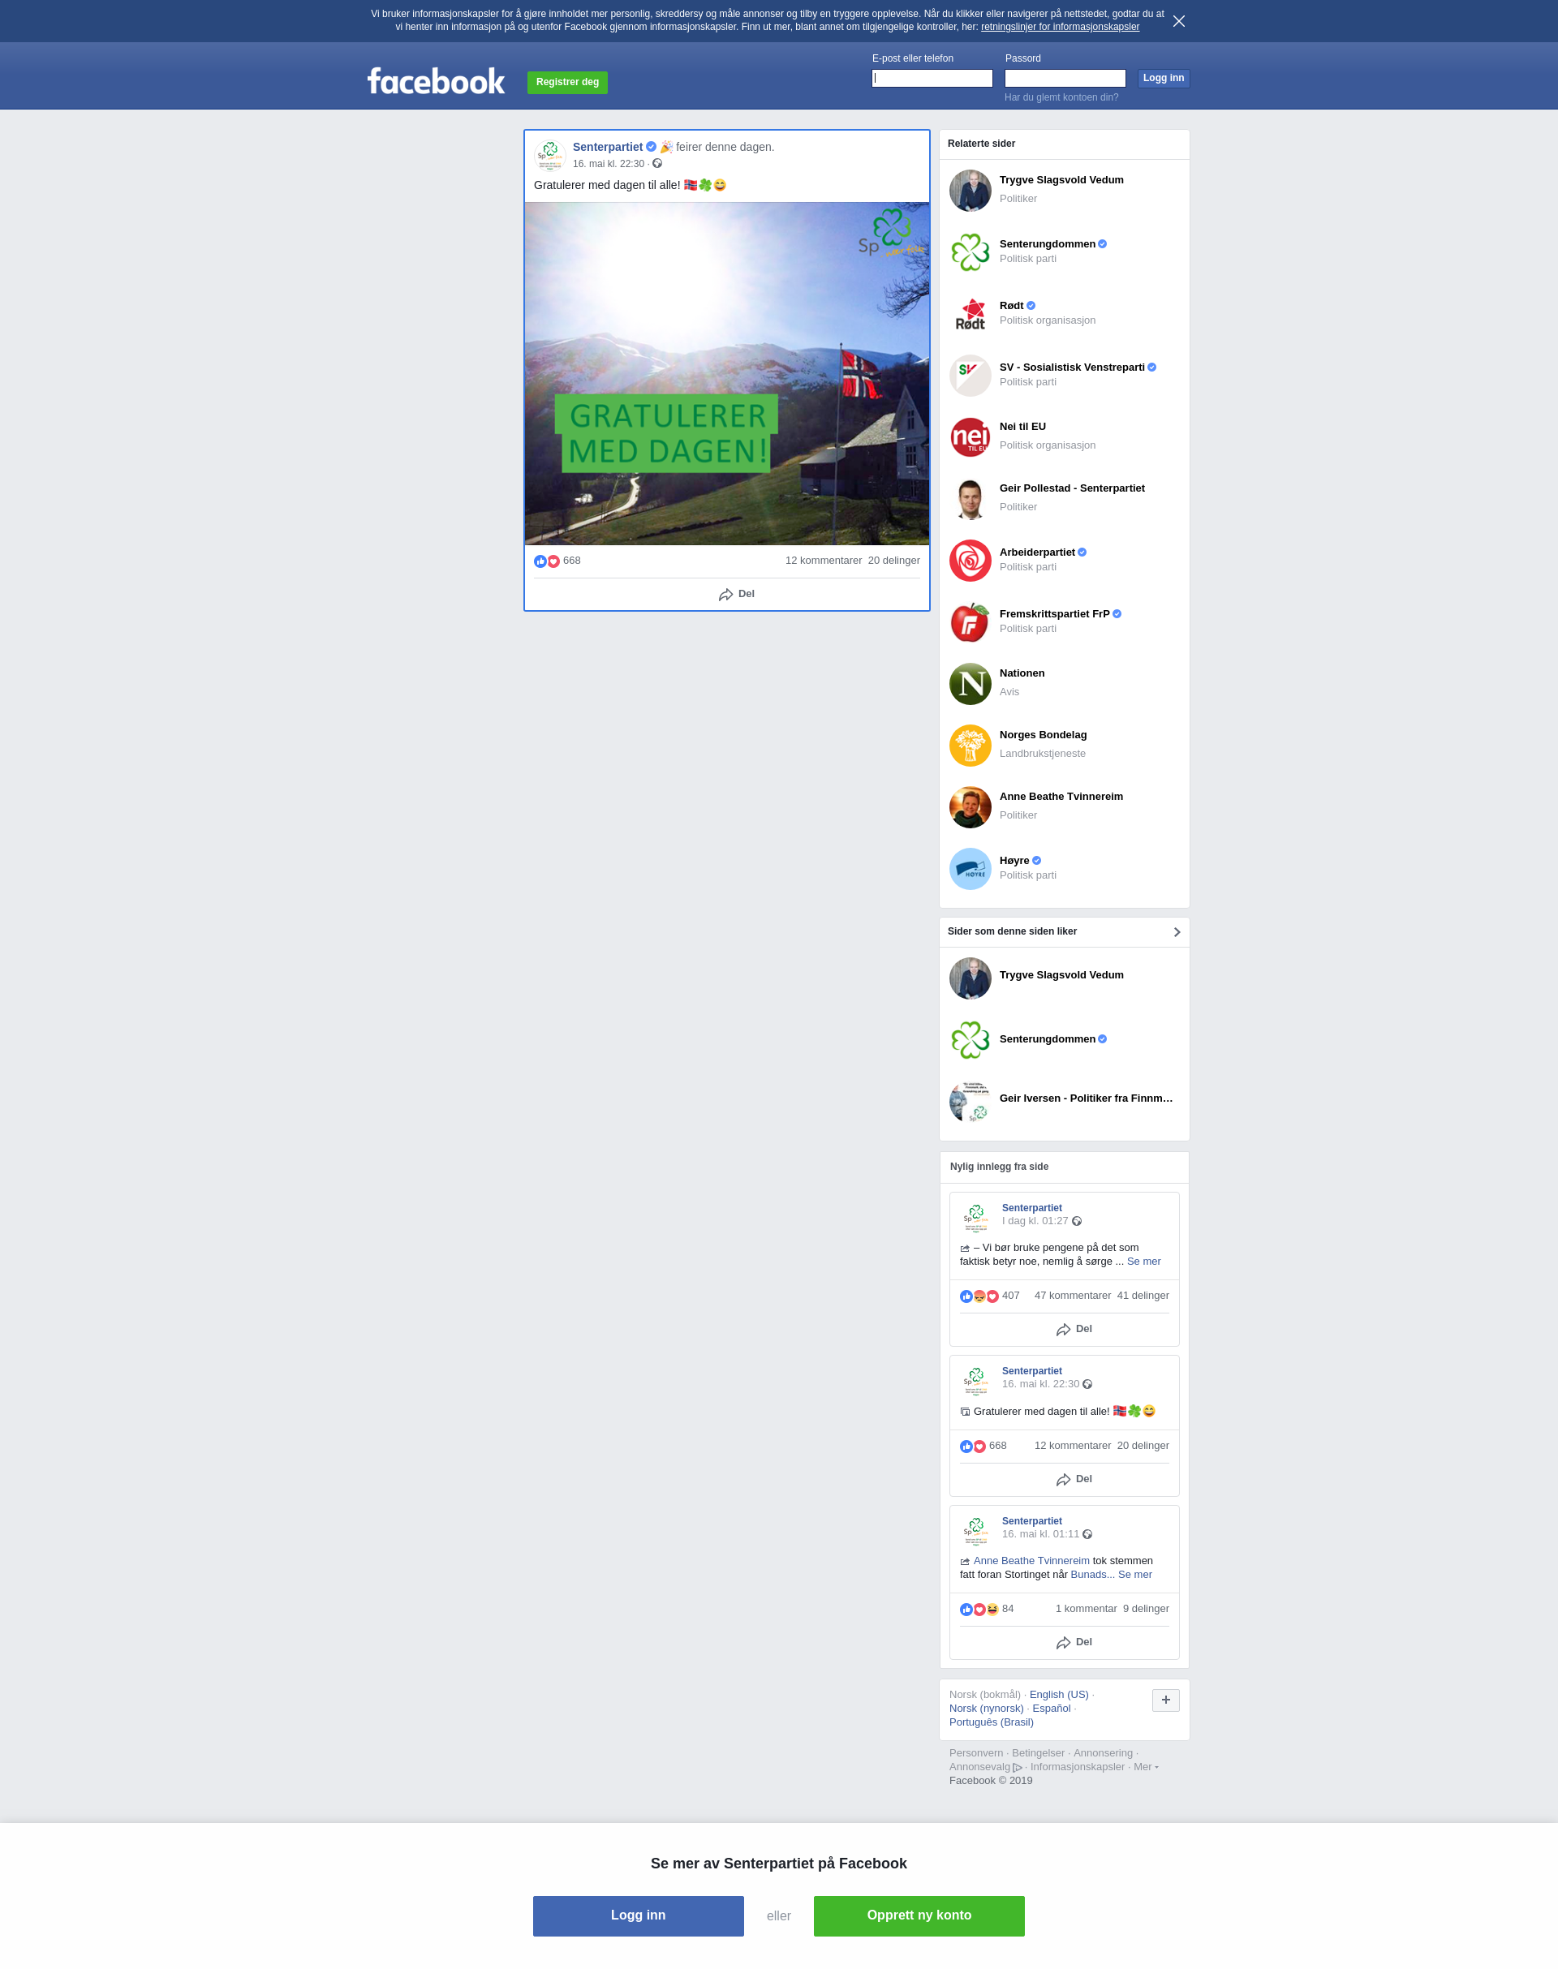Click the facebook logo in header

pyautogui.click(x=435, y=81)
